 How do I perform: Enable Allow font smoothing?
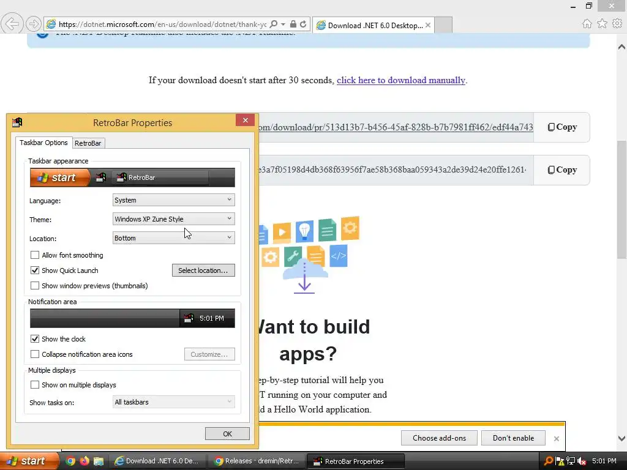tap(35, 255)
